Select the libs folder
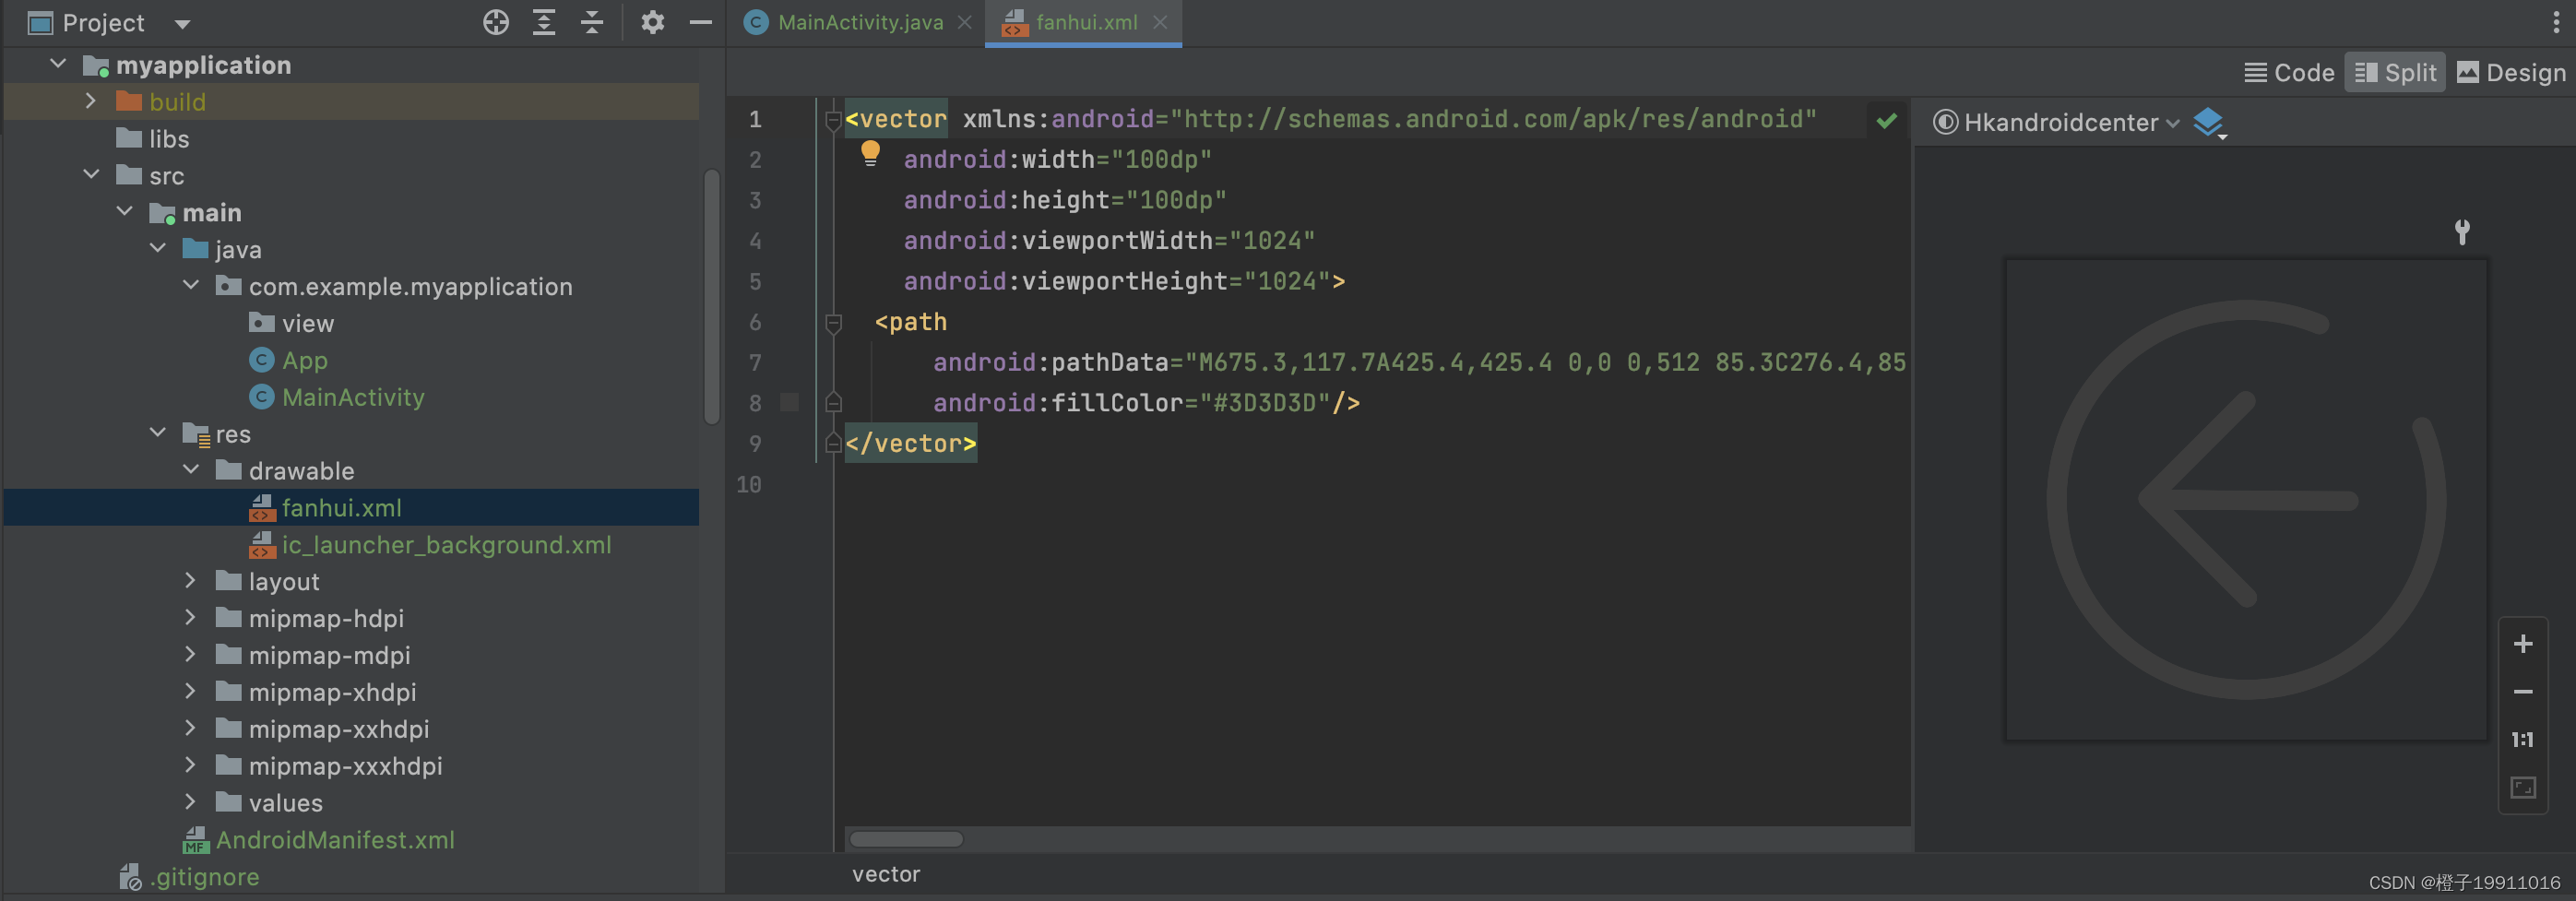Viewport: 2576px width, 901px height. [x=168, y=139]
